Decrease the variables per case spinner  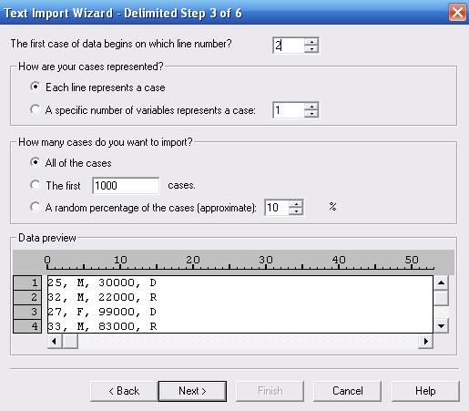coord(311,114)
